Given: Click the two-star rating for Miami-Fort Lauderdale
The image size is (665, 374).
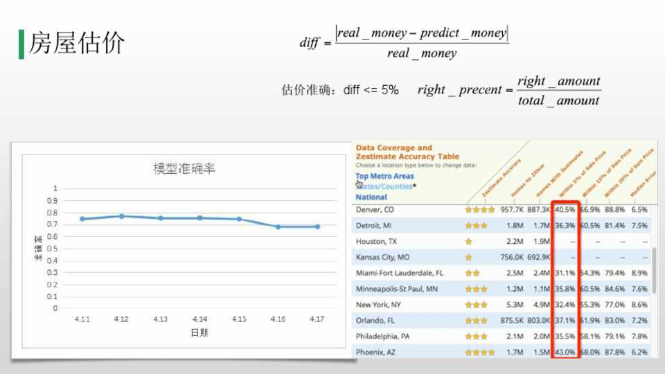Looking at the screenshot, I should click(472, 273).
